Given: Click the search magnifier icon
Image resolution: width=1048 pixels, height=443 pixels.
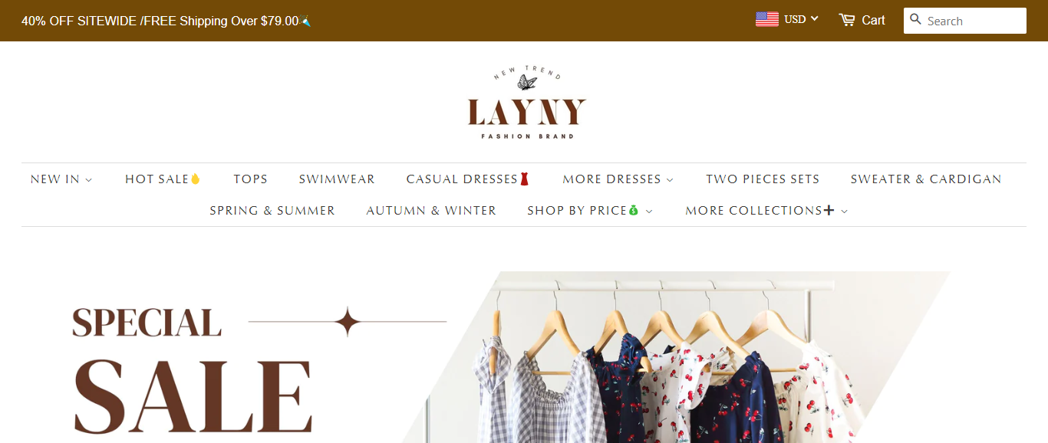Looking at the screenshot, I should coord(915,19).
